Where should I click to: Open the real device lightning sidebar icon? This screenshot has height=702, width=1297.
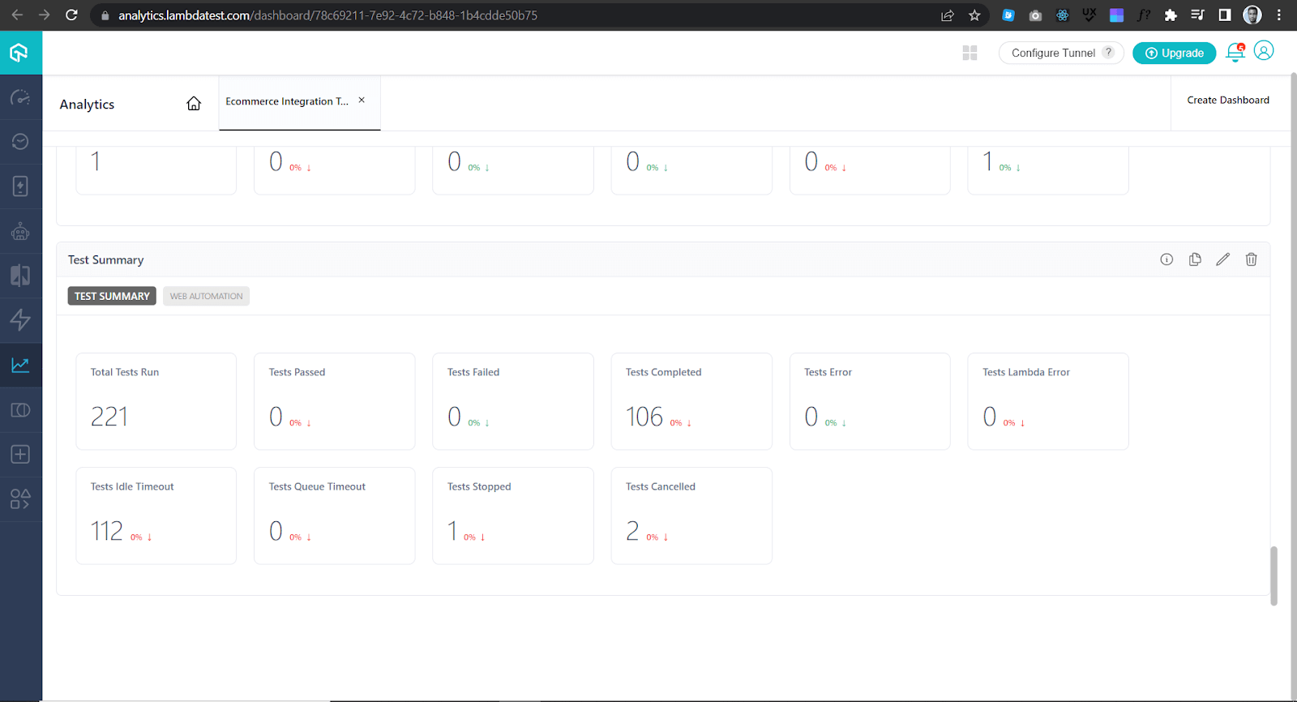tap(20, 186)
